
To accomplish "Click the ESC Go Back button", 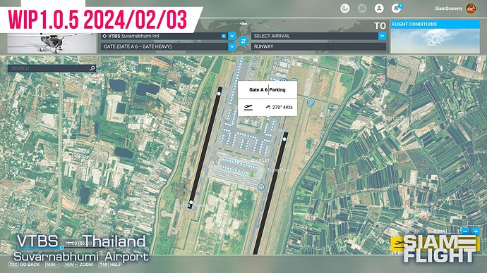I will tap(24, 265).
